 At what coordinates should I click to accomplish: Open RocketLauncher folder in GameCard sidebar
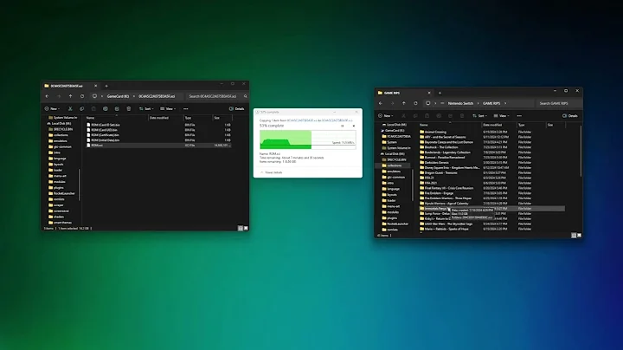[x=61, y=193]
